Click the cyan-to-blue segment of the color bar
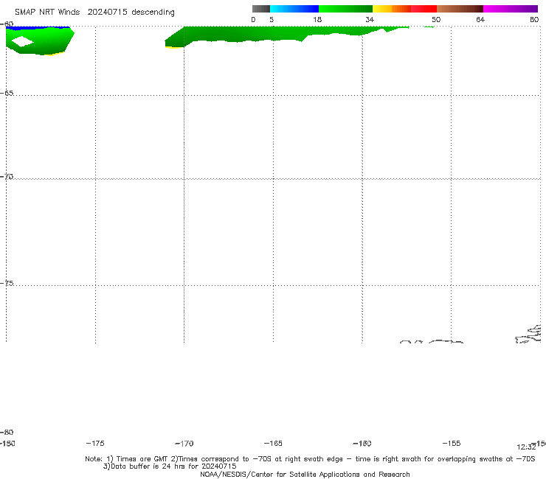The image size is (546, 479). click(294, 9)
